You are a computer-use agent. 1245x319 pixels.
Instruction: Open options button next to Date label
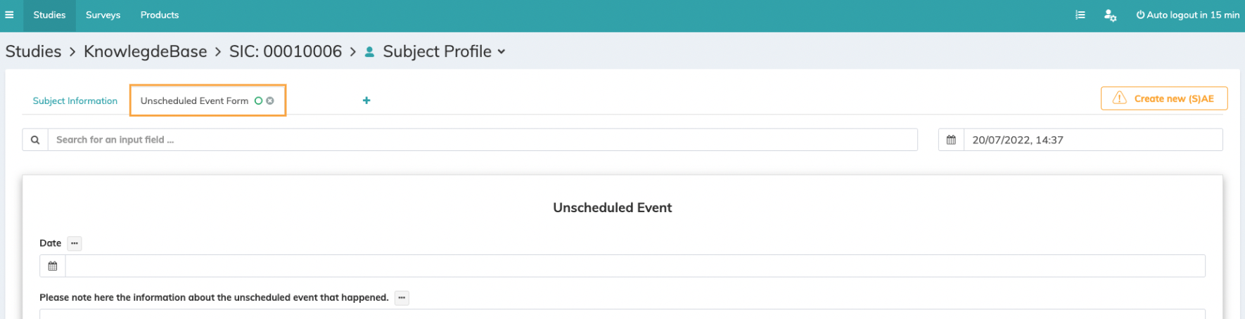(75, 243)
